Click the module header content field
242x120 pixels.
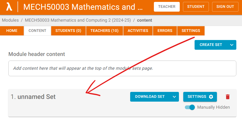point(122,68)
